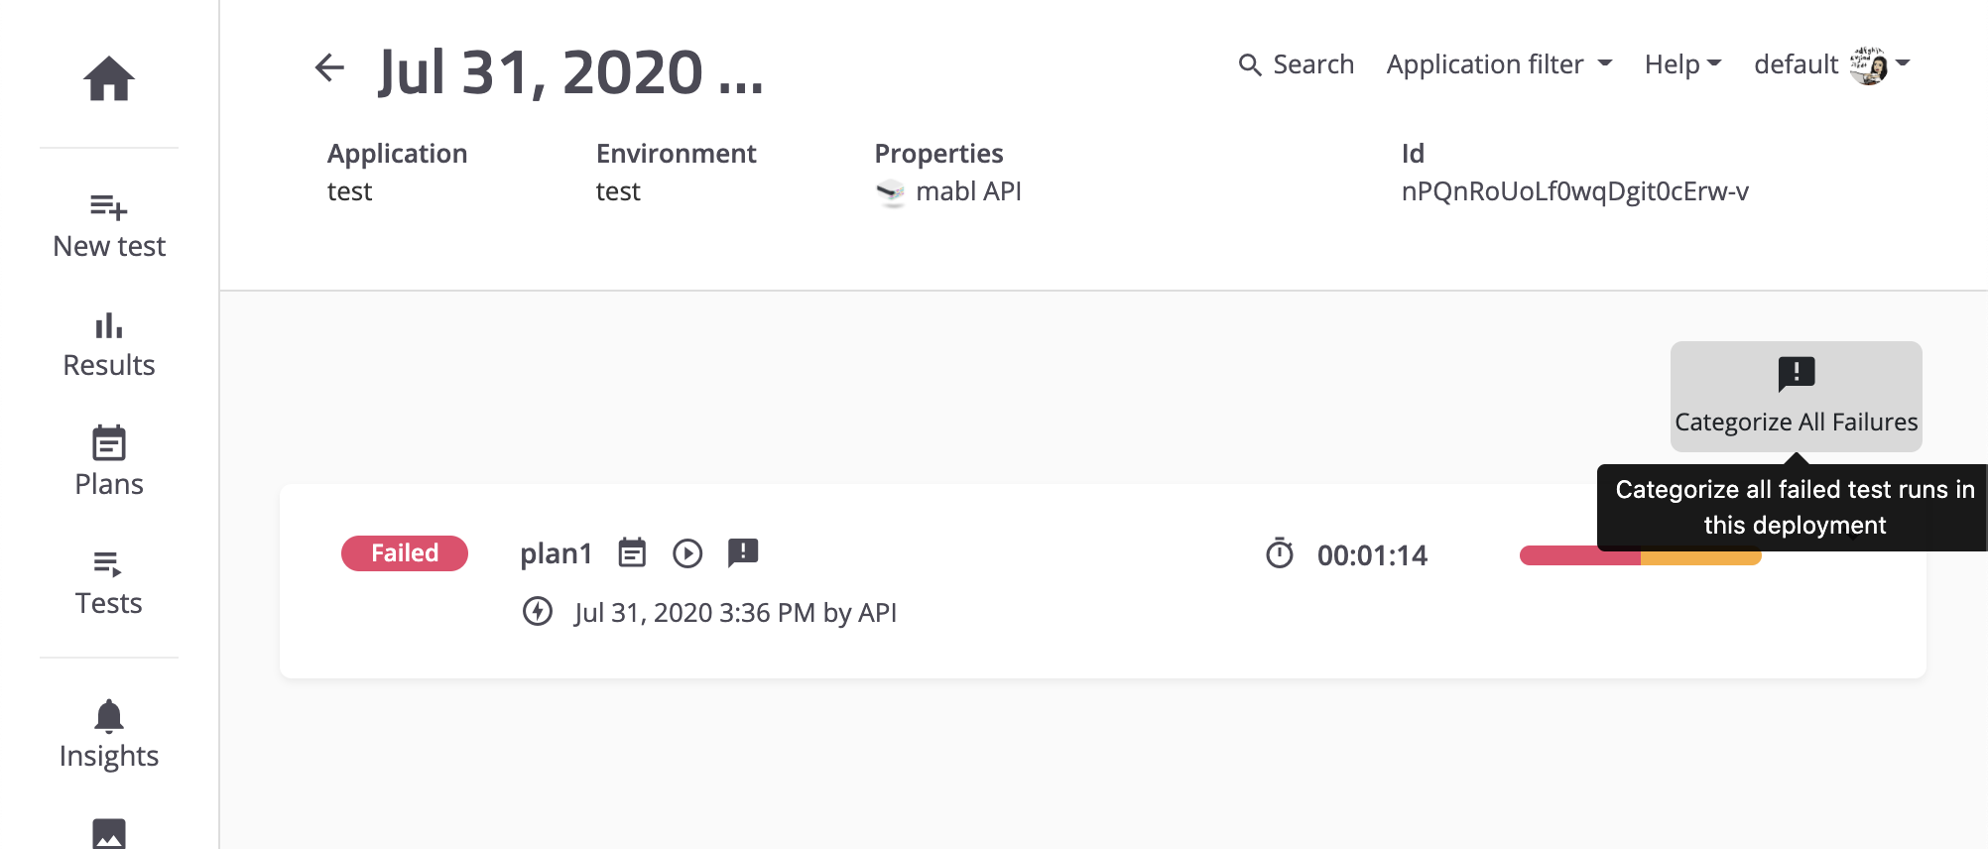This screenshot has width=1988, height=849.
Task: Click the red portion of the results bar
Action: pyautogui.click(x=1579, y=555)
